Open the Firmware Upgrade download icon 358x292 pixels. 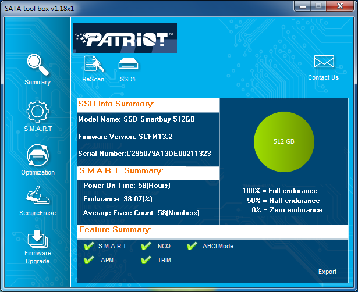pos(38,238)
